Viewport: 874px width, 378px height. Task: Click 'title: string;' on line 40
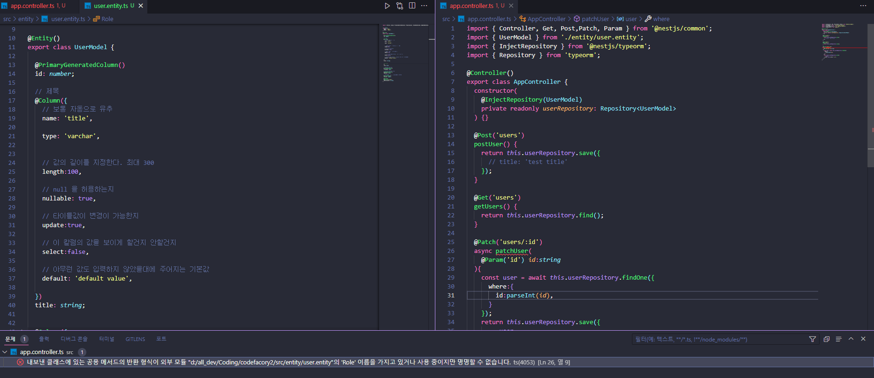coord(60,305)
